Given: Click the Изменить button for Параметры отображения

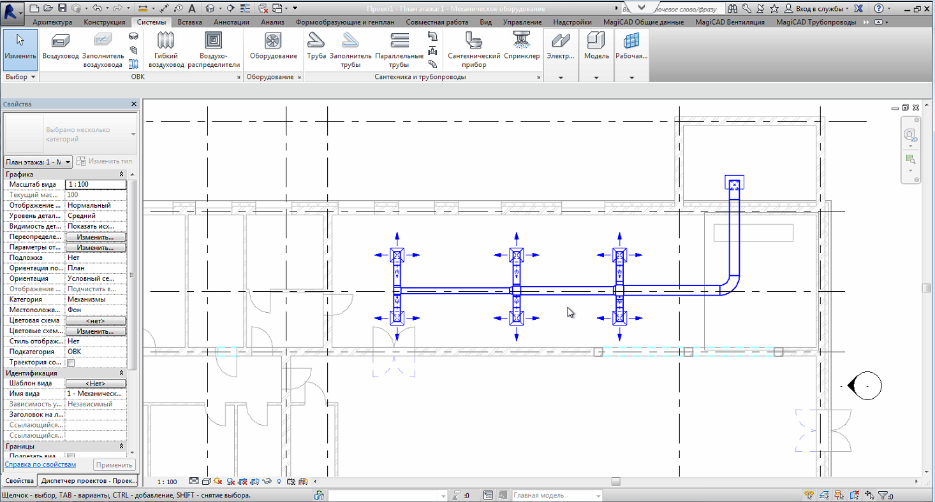Looking at the screenshot, I should [x=96, y=247].
